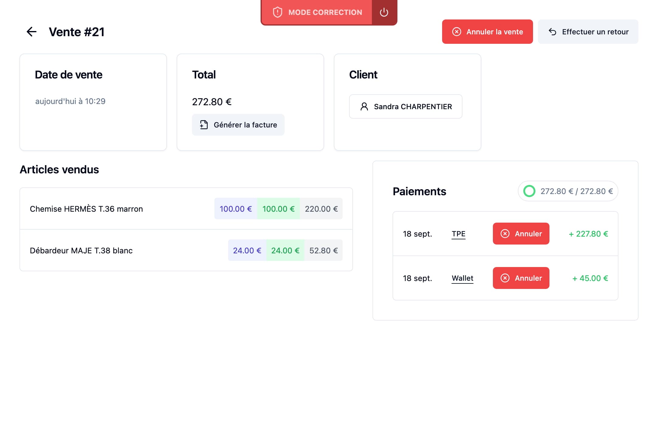This screenshot has width=658, height=441.
Task: Click the TPE payment method link
Action: tap(458, 234)
